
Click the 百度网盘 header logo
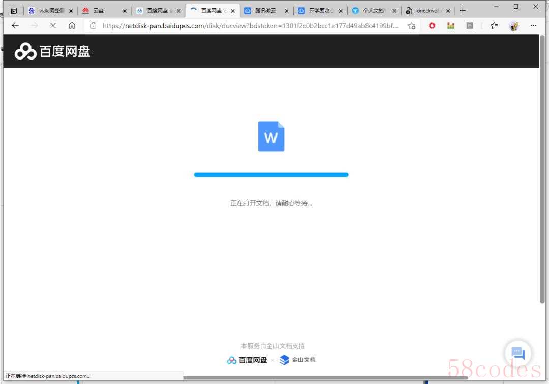[52, 51]
